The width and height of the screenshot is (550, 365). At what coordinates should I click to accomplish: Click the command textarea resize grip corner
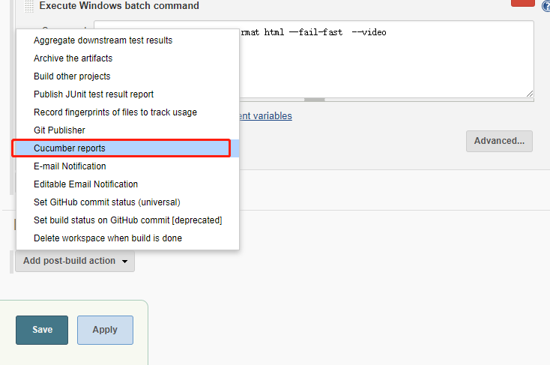tap(529, 94)
